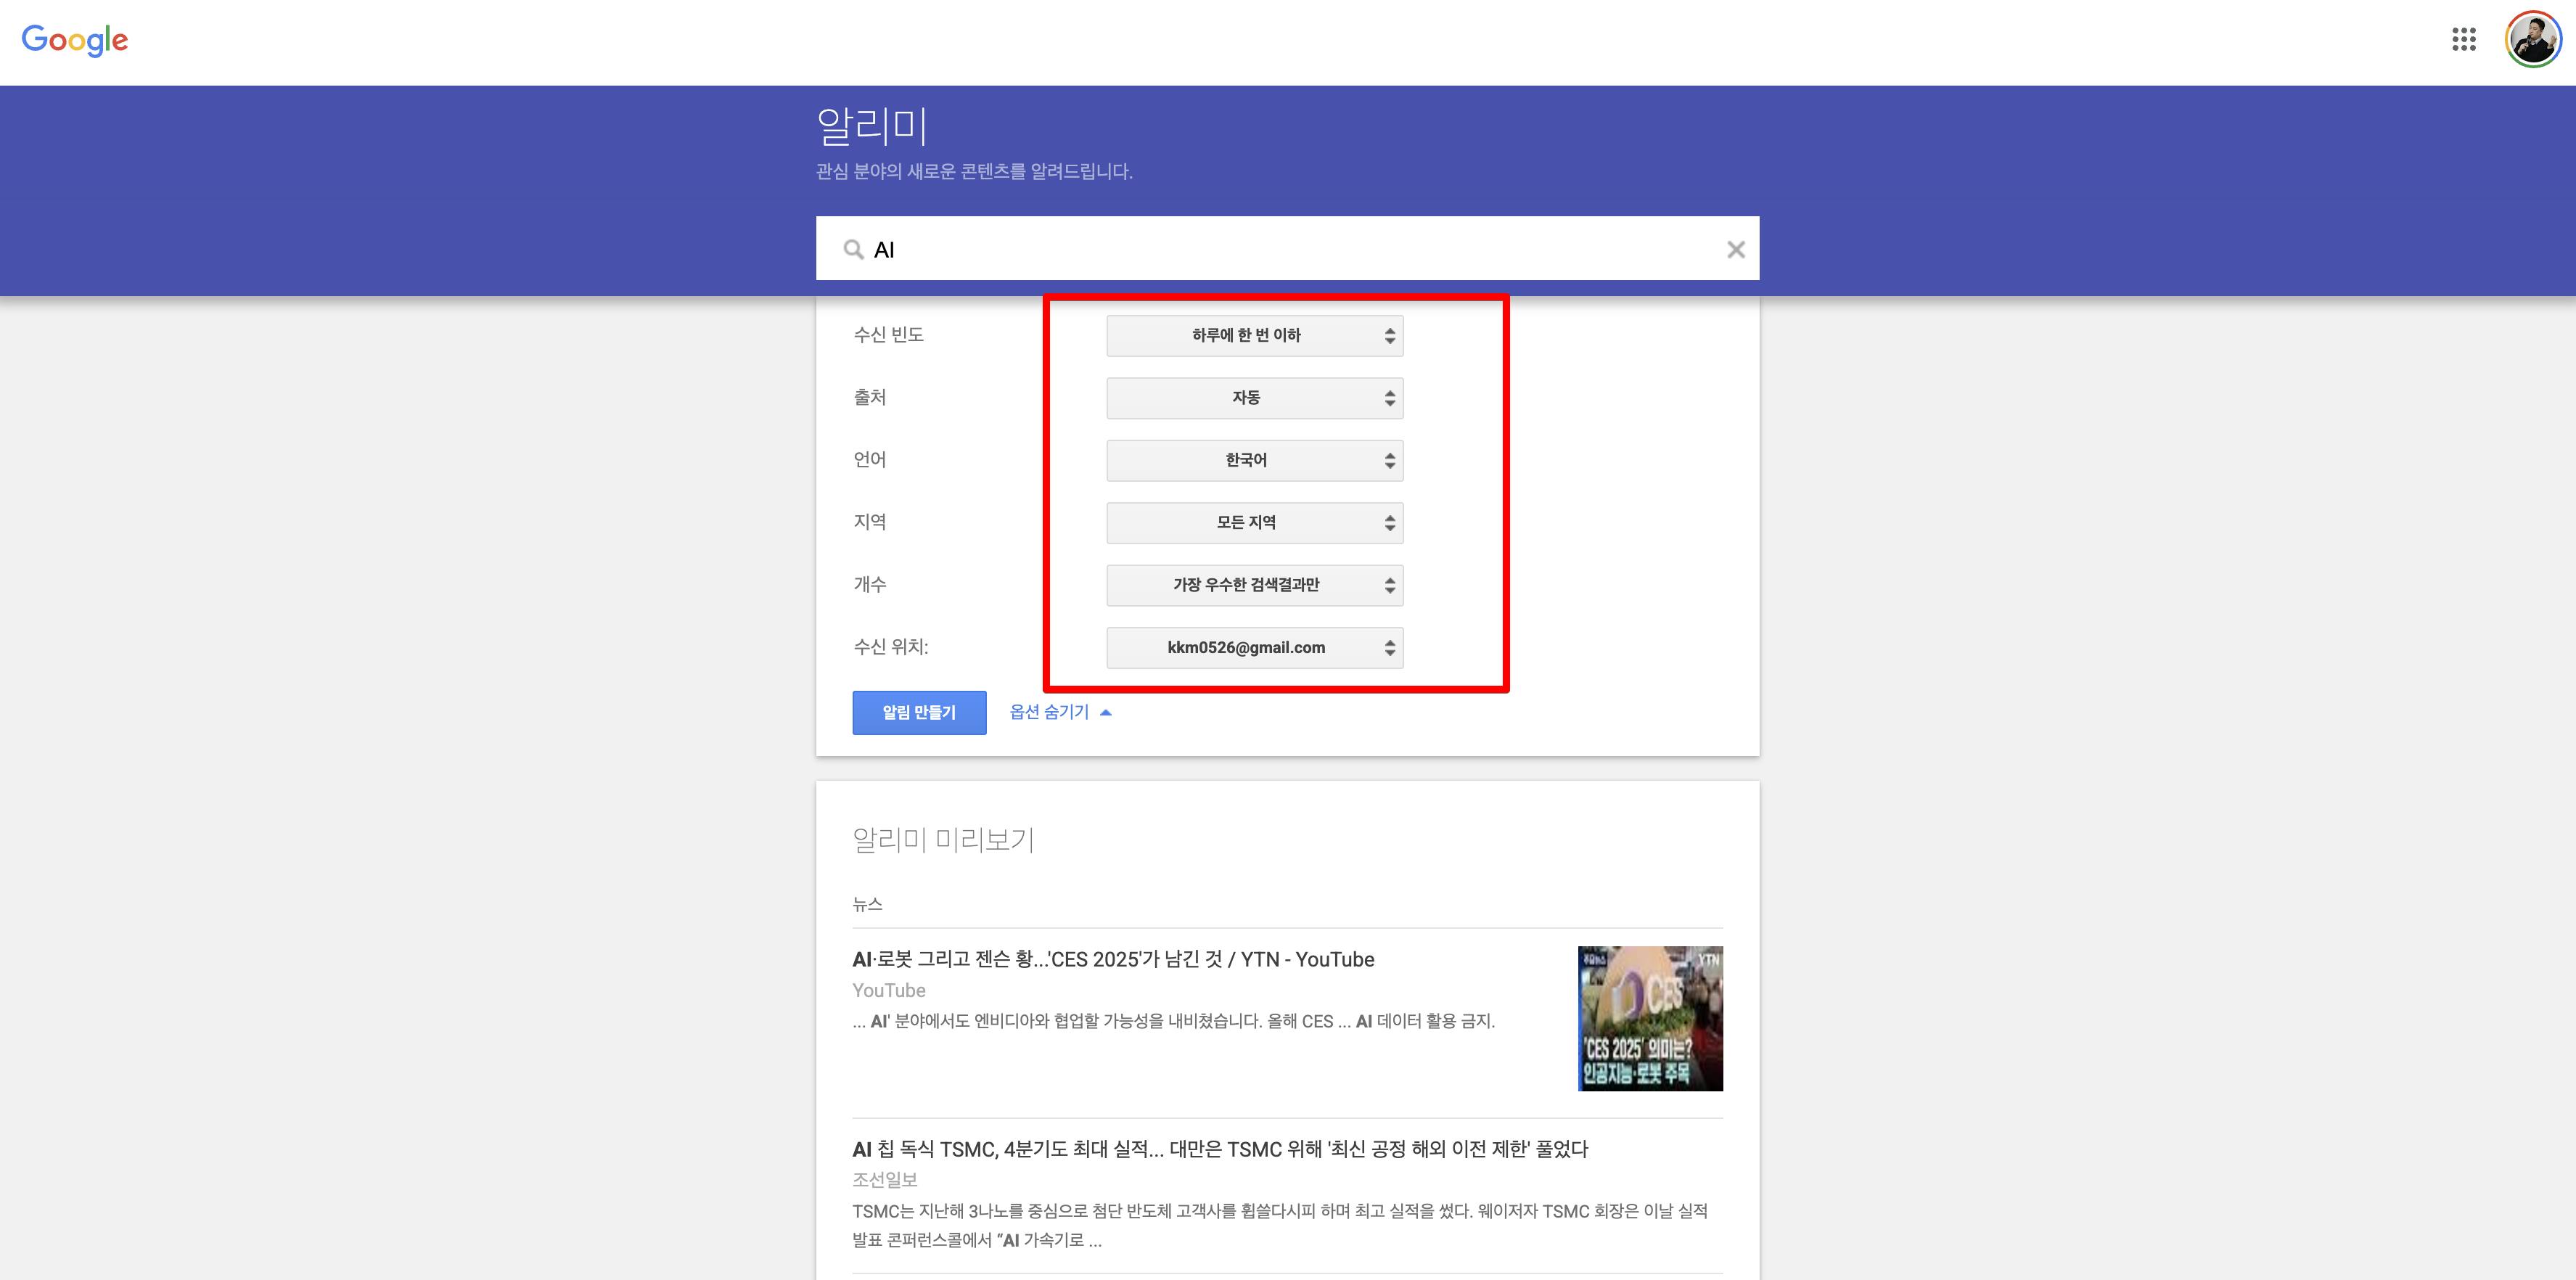Open the 수신 빈도 frequency dropdown

point(1255,335)
